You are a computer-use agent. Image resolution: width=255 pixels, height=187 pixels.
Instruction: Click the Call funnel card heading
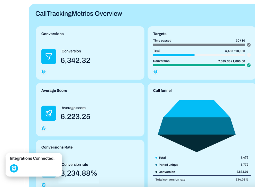coord(162,91)
